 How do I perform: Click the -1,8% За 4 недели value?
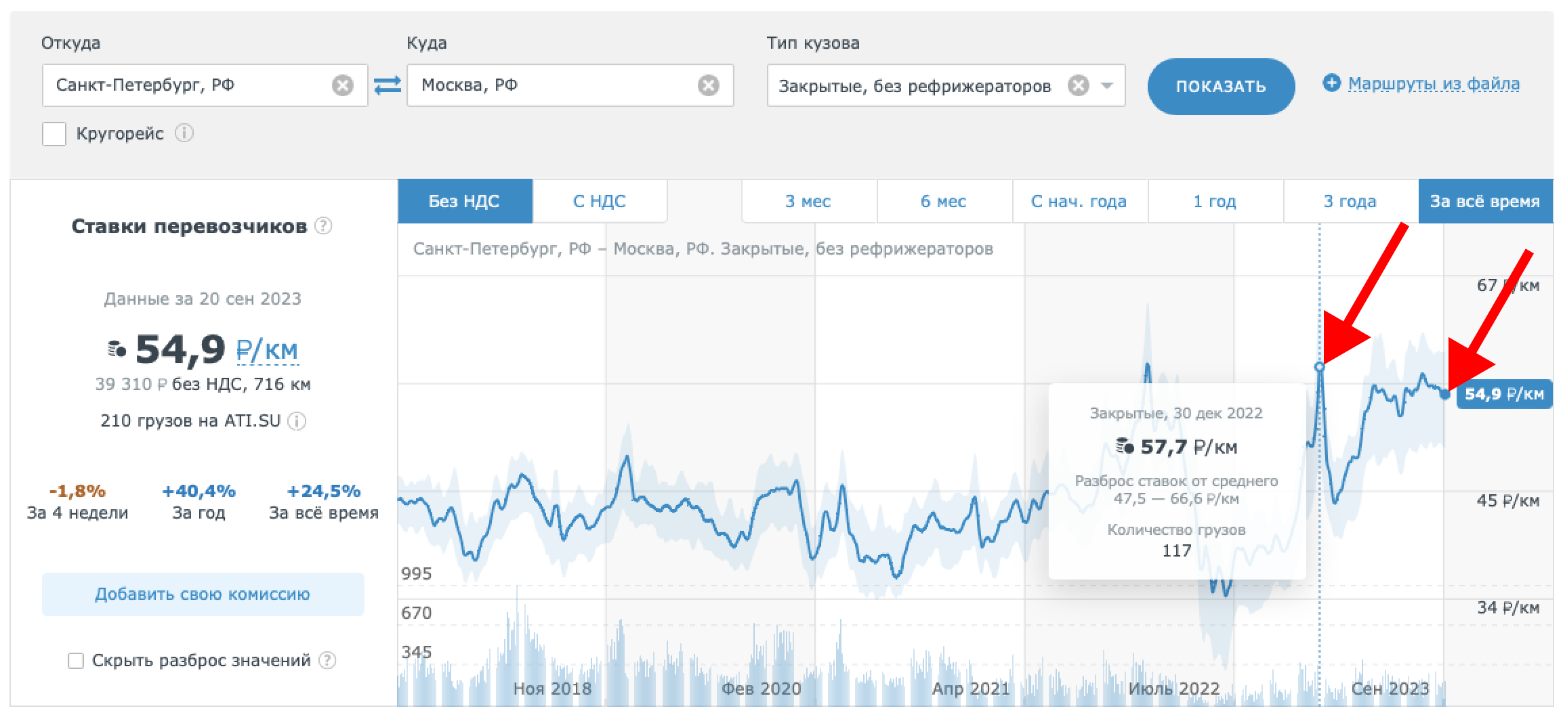tap(77, 491)
